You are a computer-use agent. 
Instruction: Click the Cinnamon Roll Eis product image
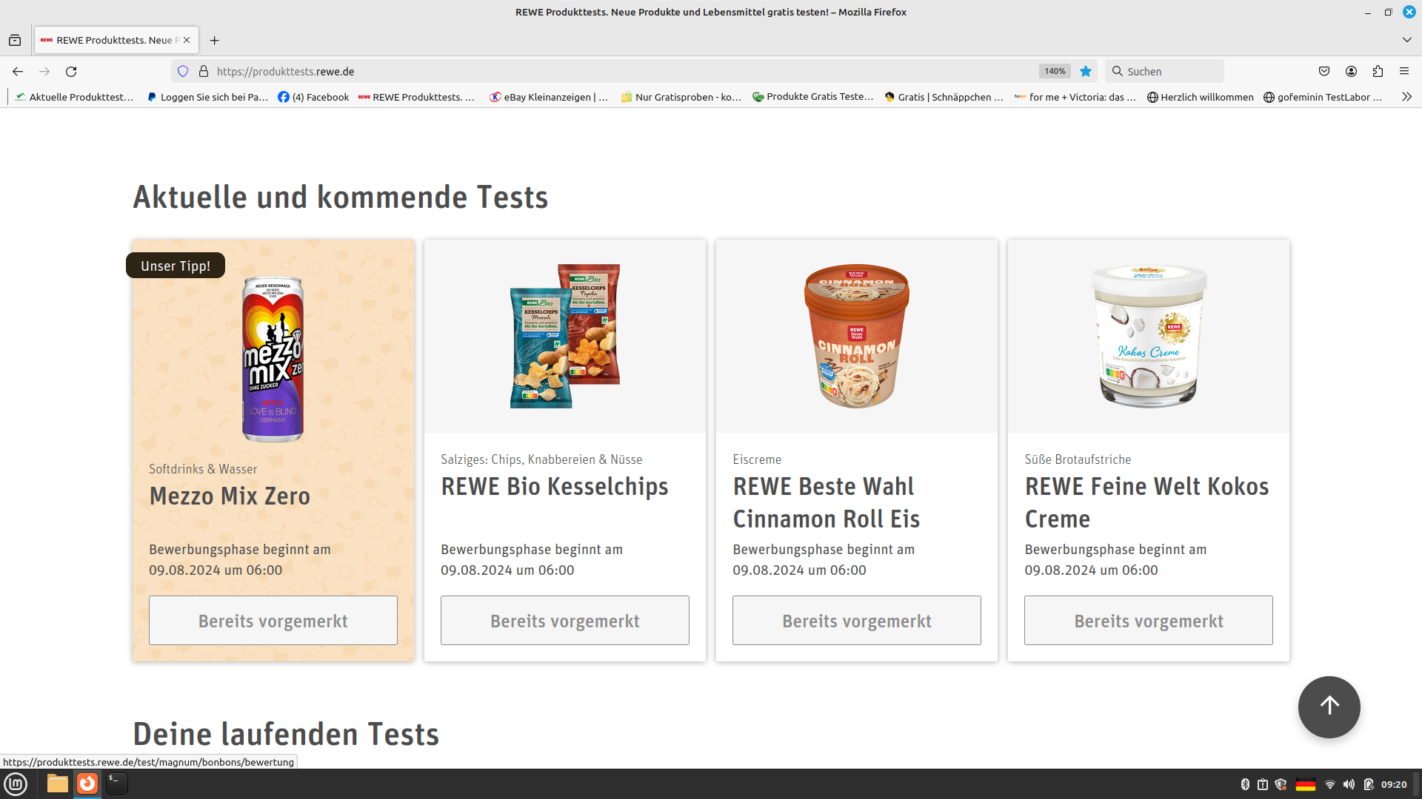pyautogui.click(x=857, y=336)
